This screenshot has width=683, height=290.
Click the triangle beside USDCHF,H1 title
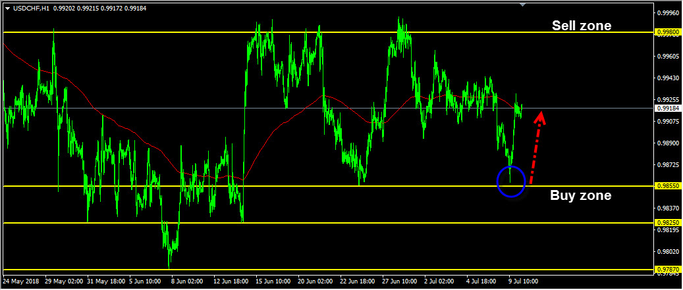[7, 8]
